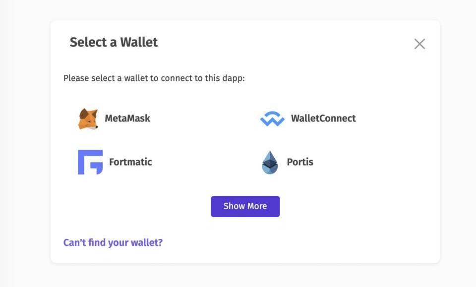Image resolution: width=476 pixels, height=287 pixels.
Task: Select the Portis wallet name
Action: tap(300, 162)
